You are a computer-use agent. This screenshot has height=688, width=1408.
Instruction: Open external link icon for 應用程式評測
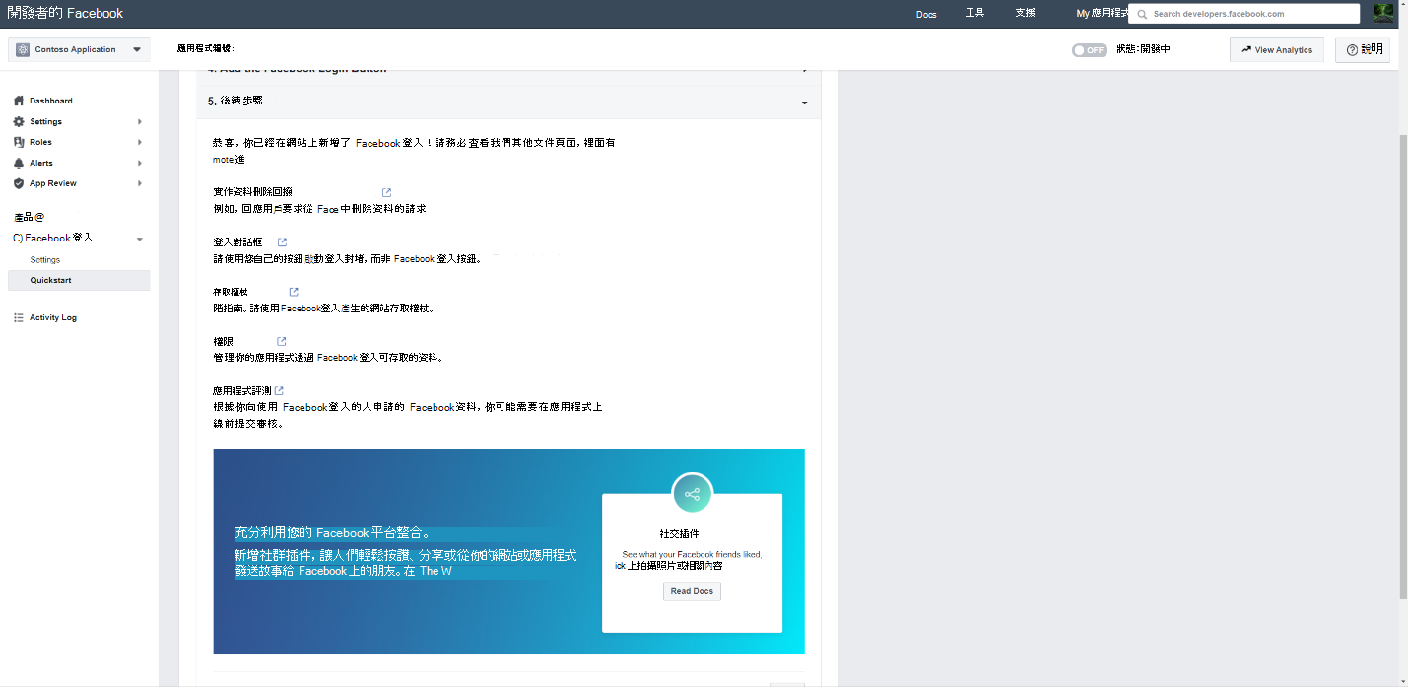(x=279, y=391)
